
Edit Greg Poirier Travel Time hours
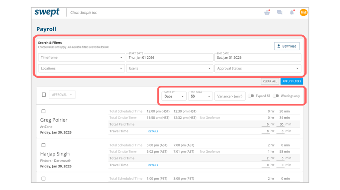266,131
